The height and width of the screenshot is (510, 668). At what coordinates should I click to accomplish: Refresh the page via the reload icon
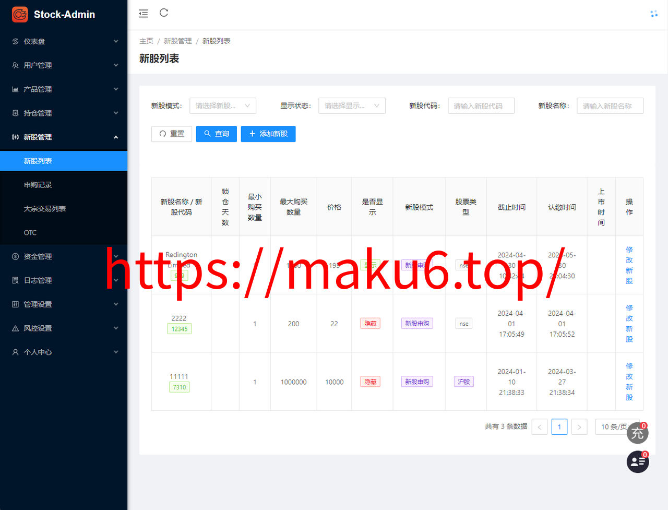(164, 13)
